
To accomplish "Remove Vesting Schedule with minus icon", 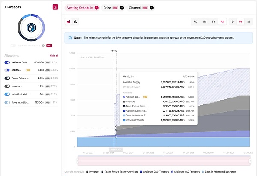I will pos(96,8).
